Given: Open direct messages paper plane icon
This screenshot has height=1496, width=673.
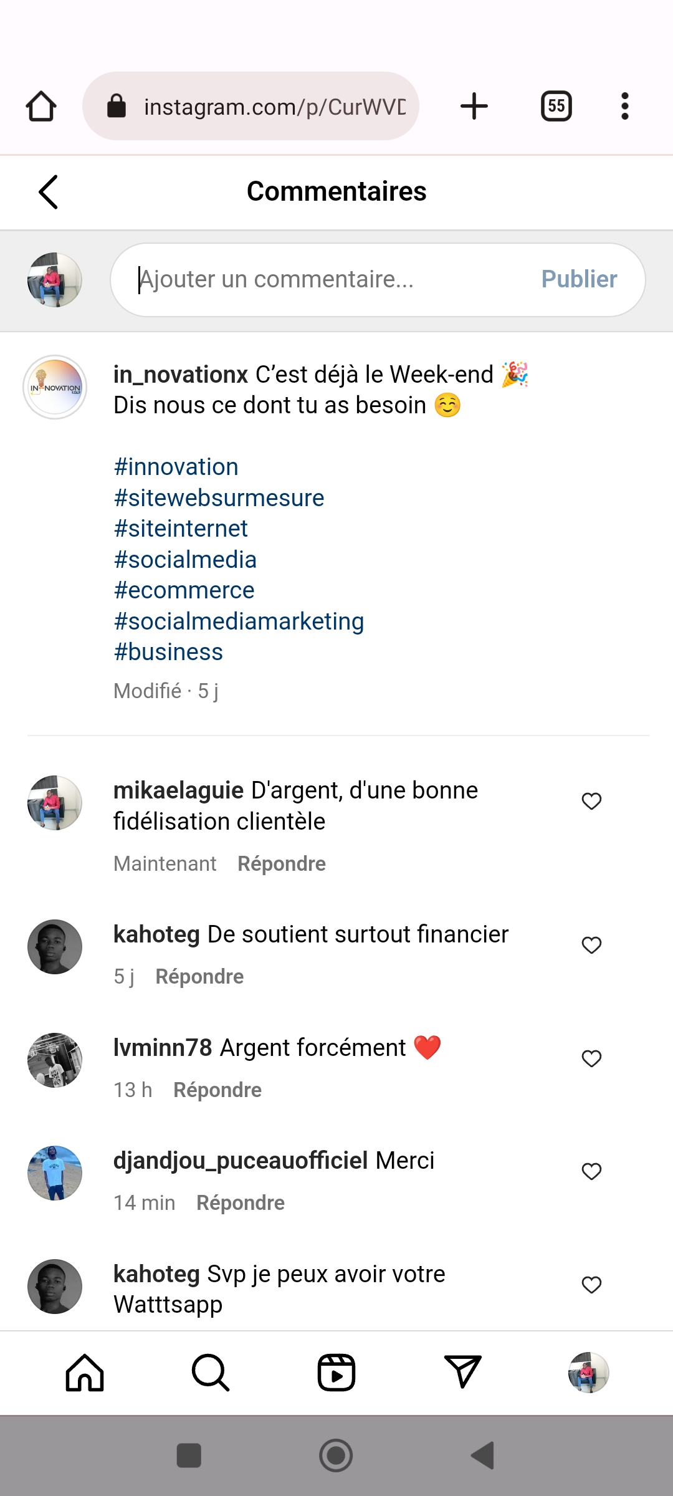Looking at the screenshot, I should 462,1372.
